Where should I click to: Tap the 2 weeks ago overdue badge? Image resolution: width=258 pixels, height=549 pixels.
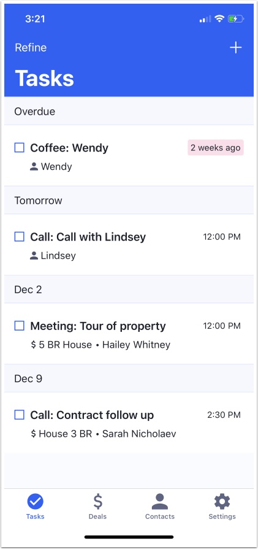click(x=216, y=148)
